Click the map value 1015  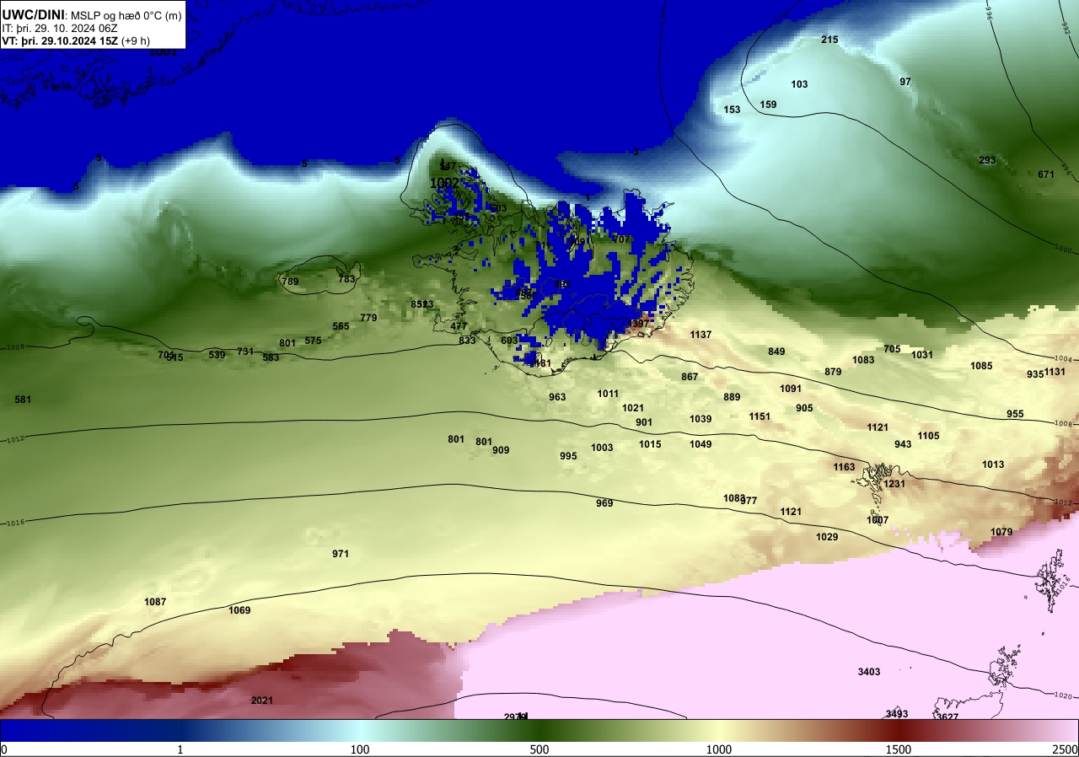point(650,444)
